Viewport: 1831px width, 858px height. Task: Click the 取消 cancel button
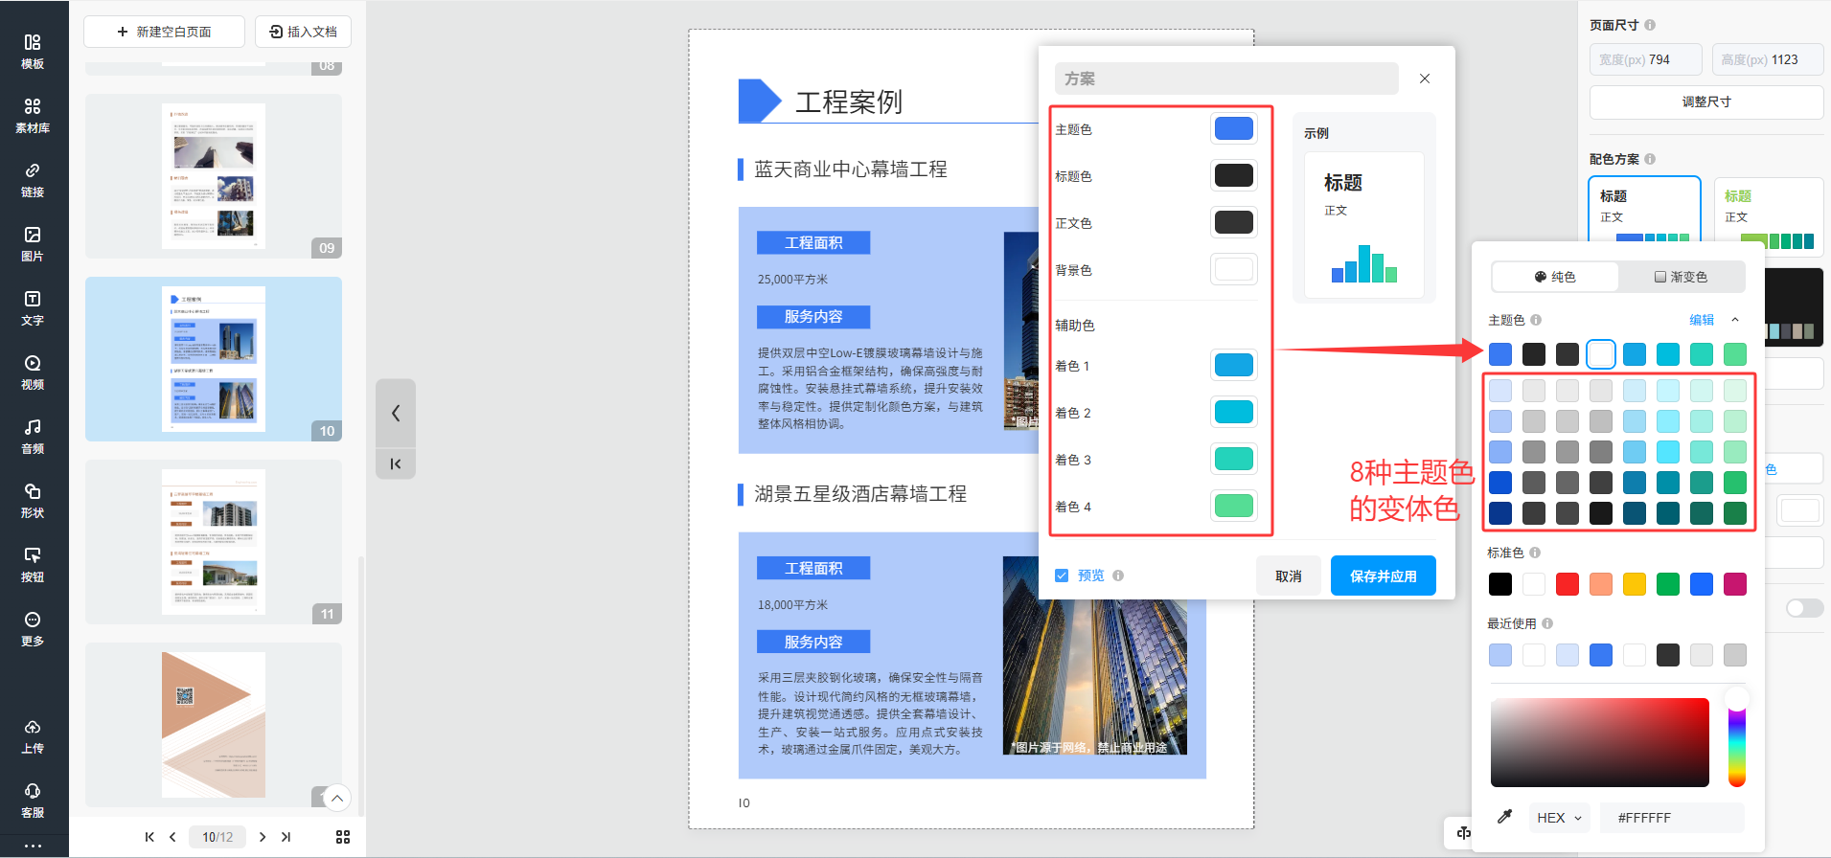coord(1288,576)
